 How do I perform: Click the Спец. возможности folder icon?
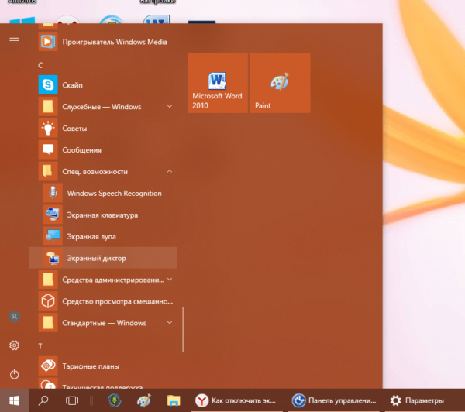[x=48, y=171]
